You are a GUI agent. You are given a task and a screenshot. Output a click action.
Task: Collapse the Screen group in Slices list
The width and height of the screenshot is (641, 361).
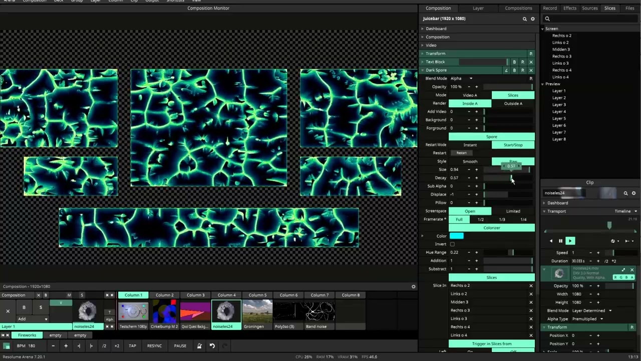[x=543, y=29]
